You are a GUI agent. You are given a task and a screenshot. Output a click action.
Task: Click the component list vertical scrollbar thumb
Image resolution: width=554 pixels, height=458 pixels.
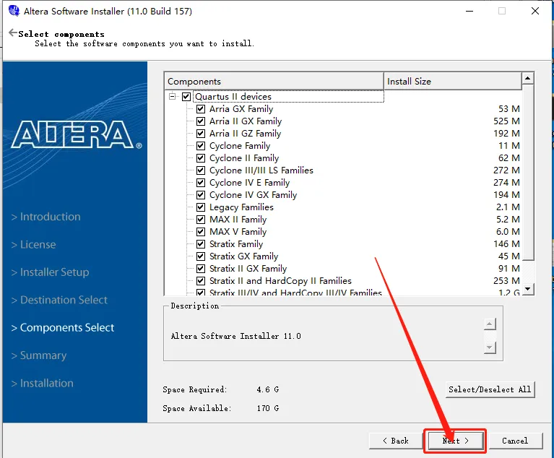pyautogui.click(x=527, y=173)
